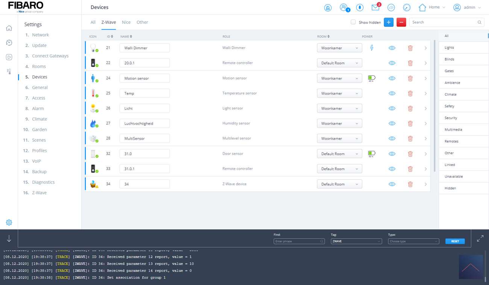Expand details chevron for Licht row
The height and width of the screenshot is (285, 489).
tap(425, 109)
